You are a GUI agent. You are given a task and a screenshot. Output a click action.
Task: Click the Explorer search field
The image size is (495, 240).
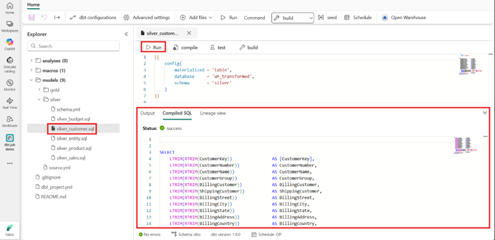(x=73, y=46)
